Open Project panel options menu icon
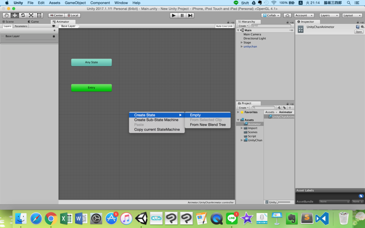The height and width of the screenshot is (228, 365). pos(292,104)
